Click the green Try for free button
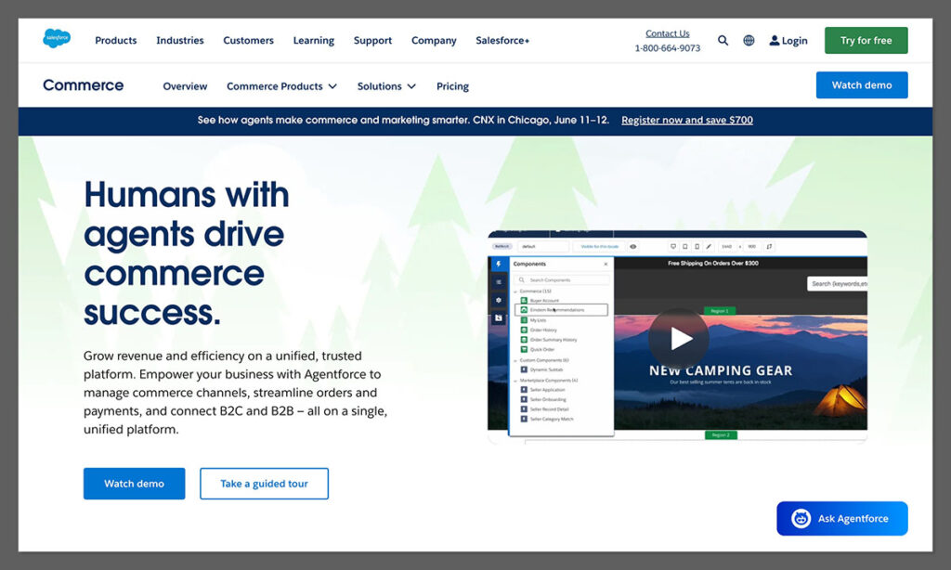This screenshot has height=570, width=951. 866,41
